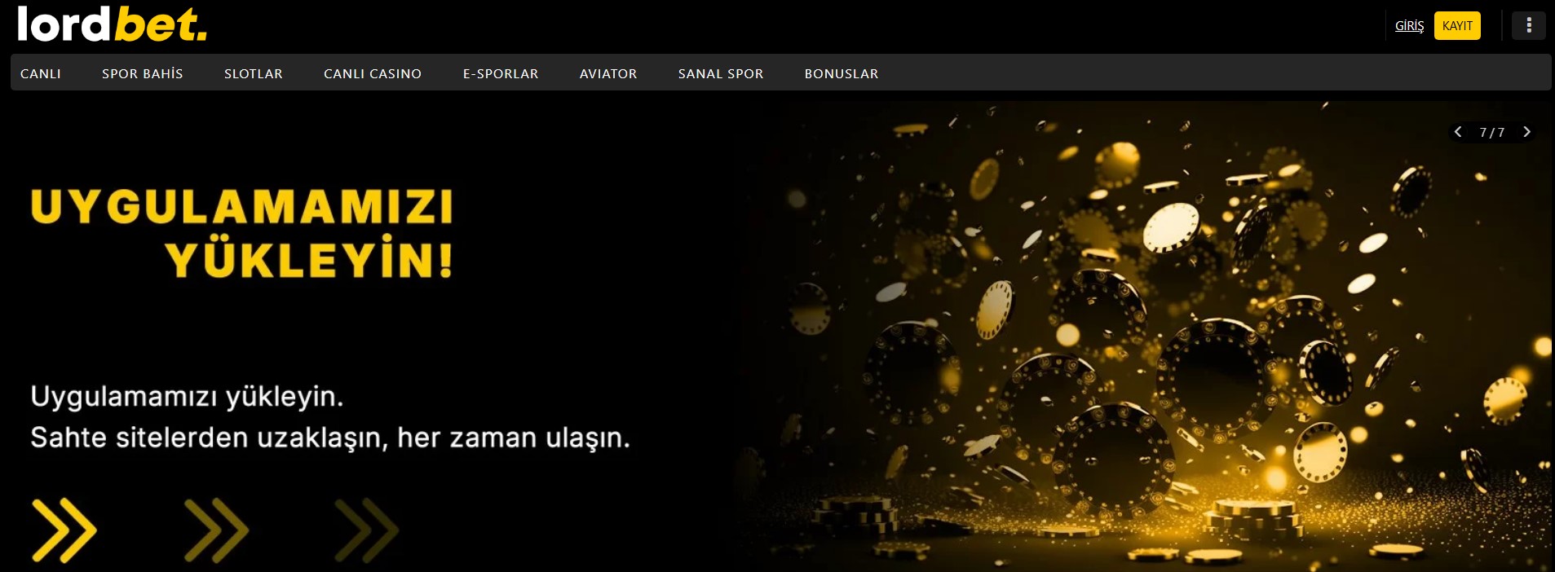Click the lordbet logo

112,24
